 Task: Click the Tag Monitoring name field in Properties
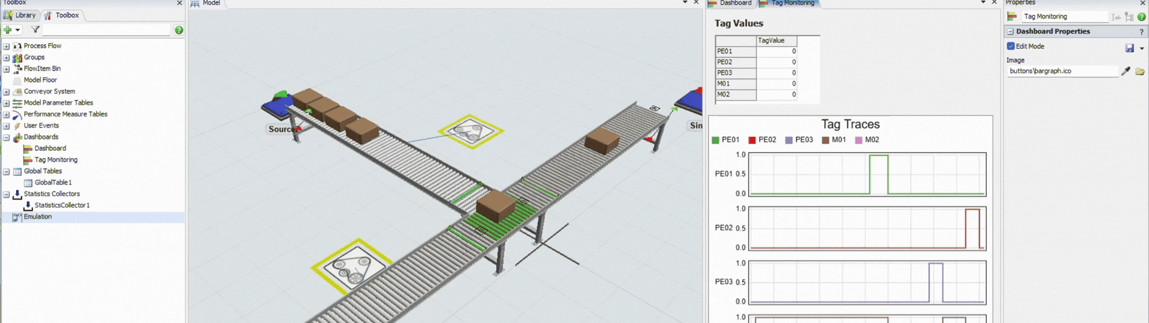pos(1064,17)
